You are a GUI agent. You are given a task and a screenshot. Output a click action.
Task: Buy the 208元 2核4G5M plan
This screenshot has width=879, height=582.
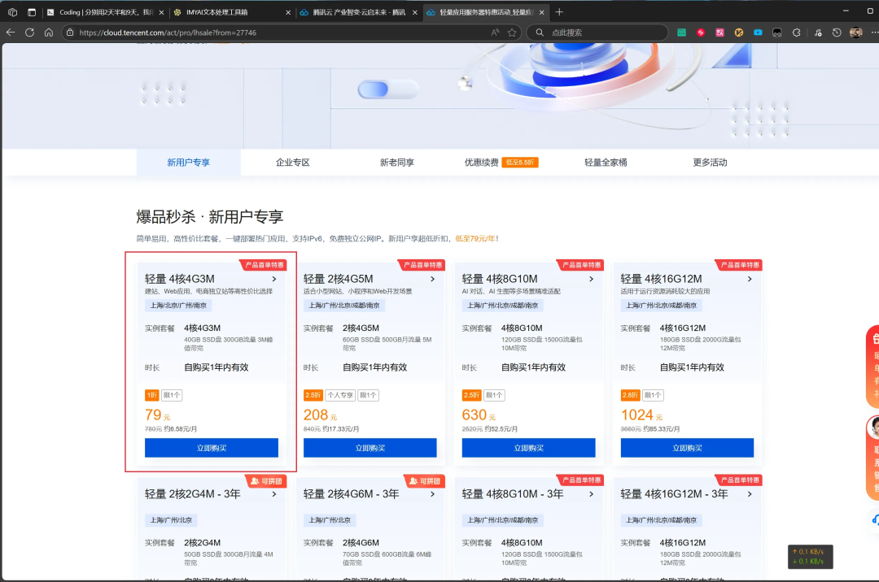click(370, 448)
